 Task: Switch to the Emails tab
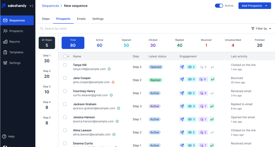tap(81, 19)
